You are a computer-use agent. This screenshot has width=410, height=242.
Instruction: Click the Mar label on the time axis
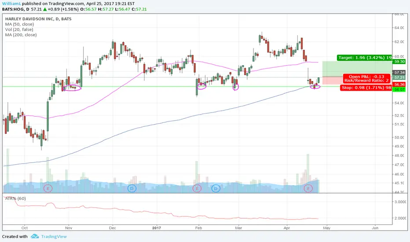(x=238, y=228)
